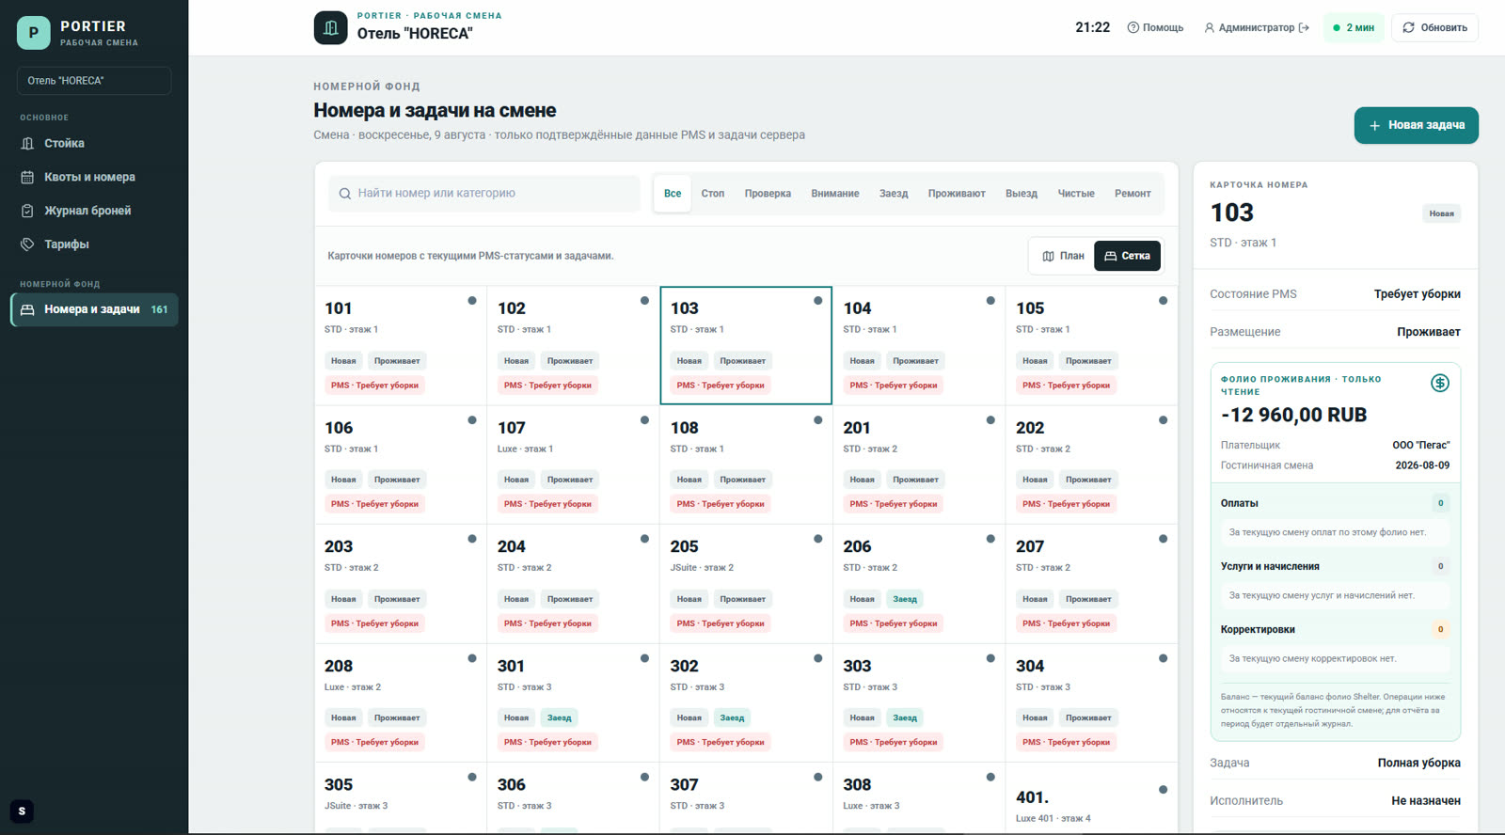
Task: Open the Отель "HORECA" hotel selector
Action: click(94, 81)
